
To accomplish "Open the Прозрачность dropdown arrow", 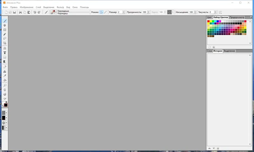I will (148, 12).
